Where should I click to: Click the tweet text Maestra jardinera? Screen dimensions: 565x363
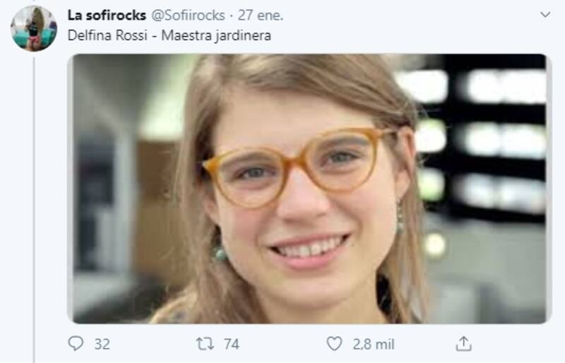click(216, 36)
